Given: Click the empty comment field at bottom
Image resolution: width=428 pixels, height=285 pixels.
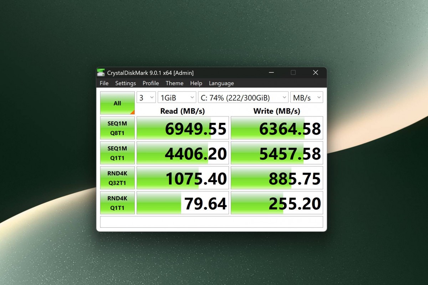Looking at the screenshot, I should (212, 222).
